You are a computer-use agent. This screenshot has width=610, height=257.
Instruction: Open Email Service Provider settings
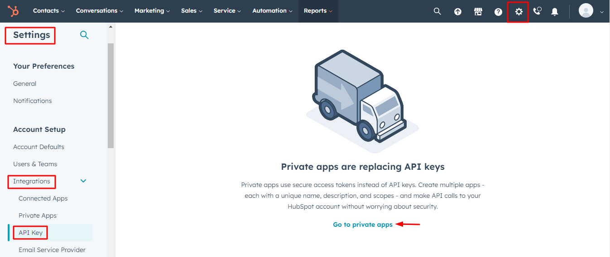(x=52, y=250)
